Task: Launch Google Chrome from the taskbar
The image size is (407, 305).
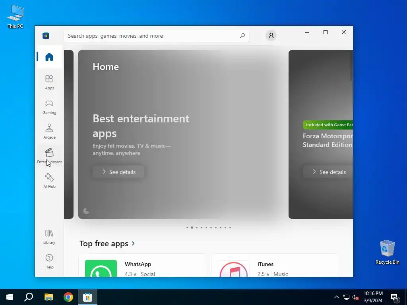Action: [68, 297]
